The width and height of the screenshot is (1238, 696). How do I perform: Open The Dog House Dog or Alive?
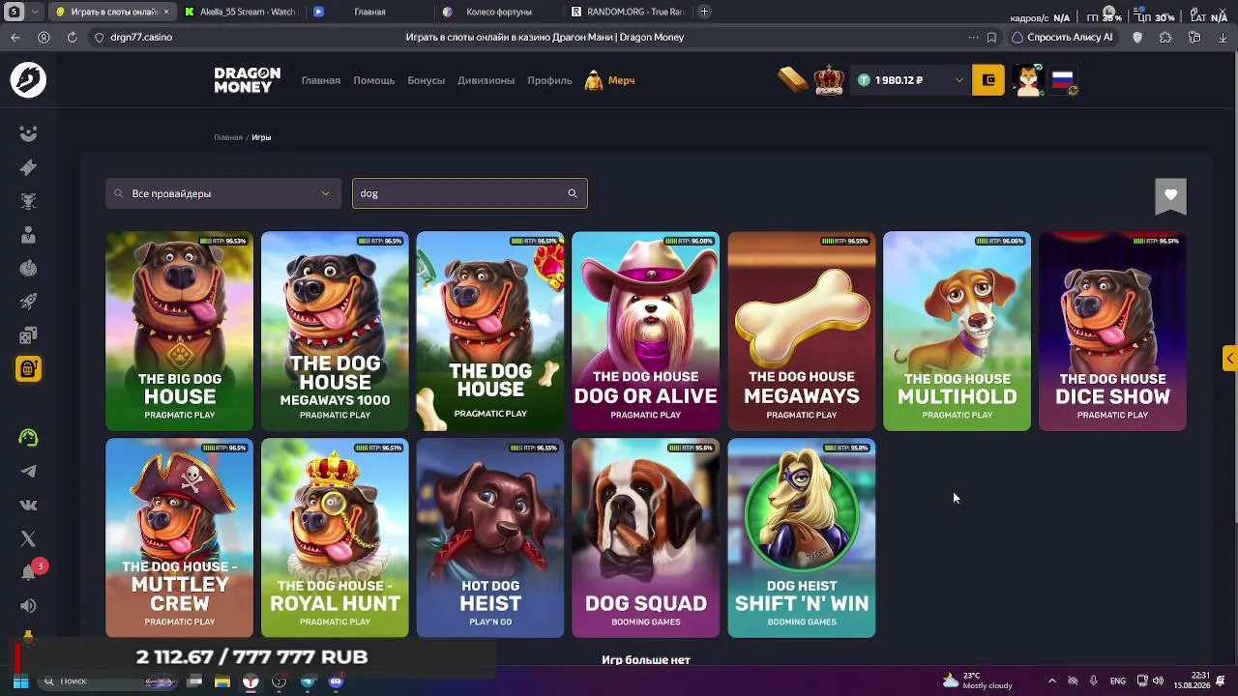tap(645, 332)
